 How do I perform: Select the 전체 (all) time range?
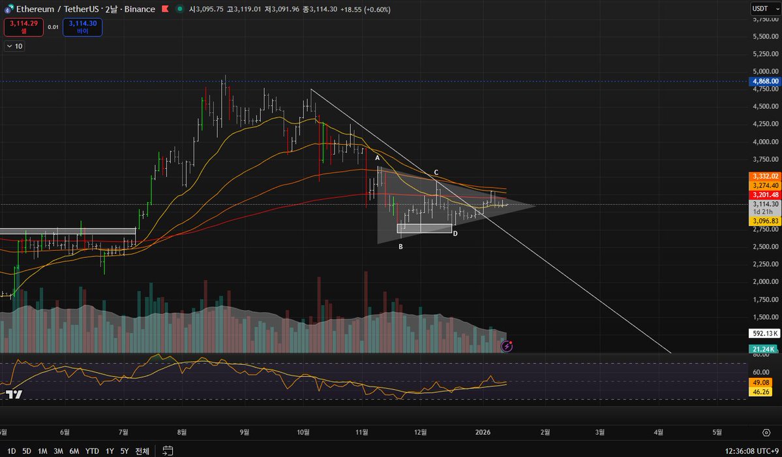click(x=142, y=451)
